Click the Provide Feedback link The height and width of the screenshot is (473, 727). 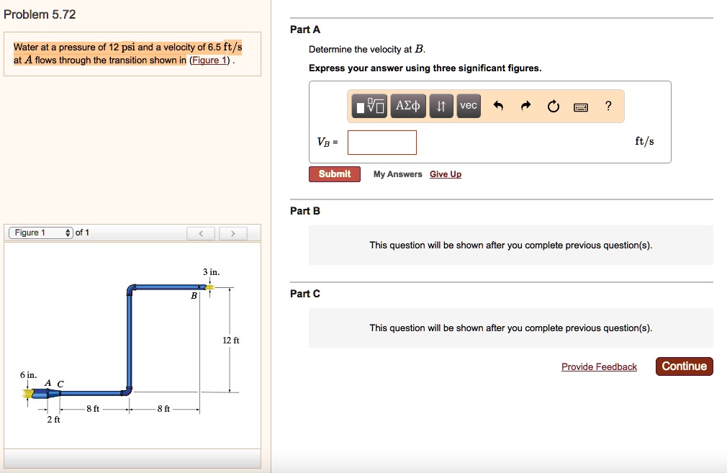pos(599,366)
